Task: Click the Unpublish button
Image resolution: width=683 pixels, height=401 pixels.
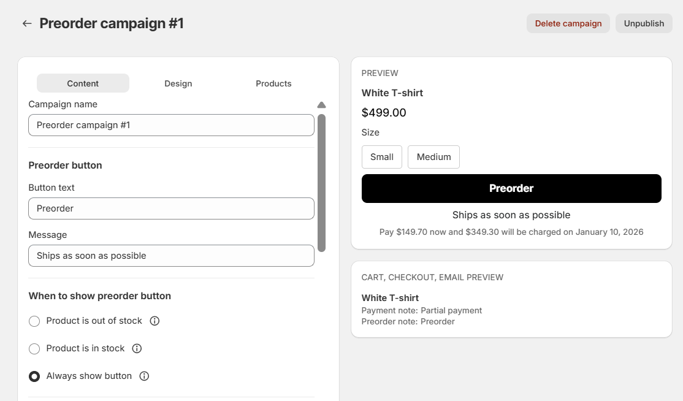Action: point(644,23)
